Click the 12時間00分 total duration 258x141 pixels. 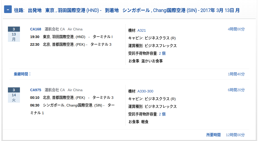235,135
